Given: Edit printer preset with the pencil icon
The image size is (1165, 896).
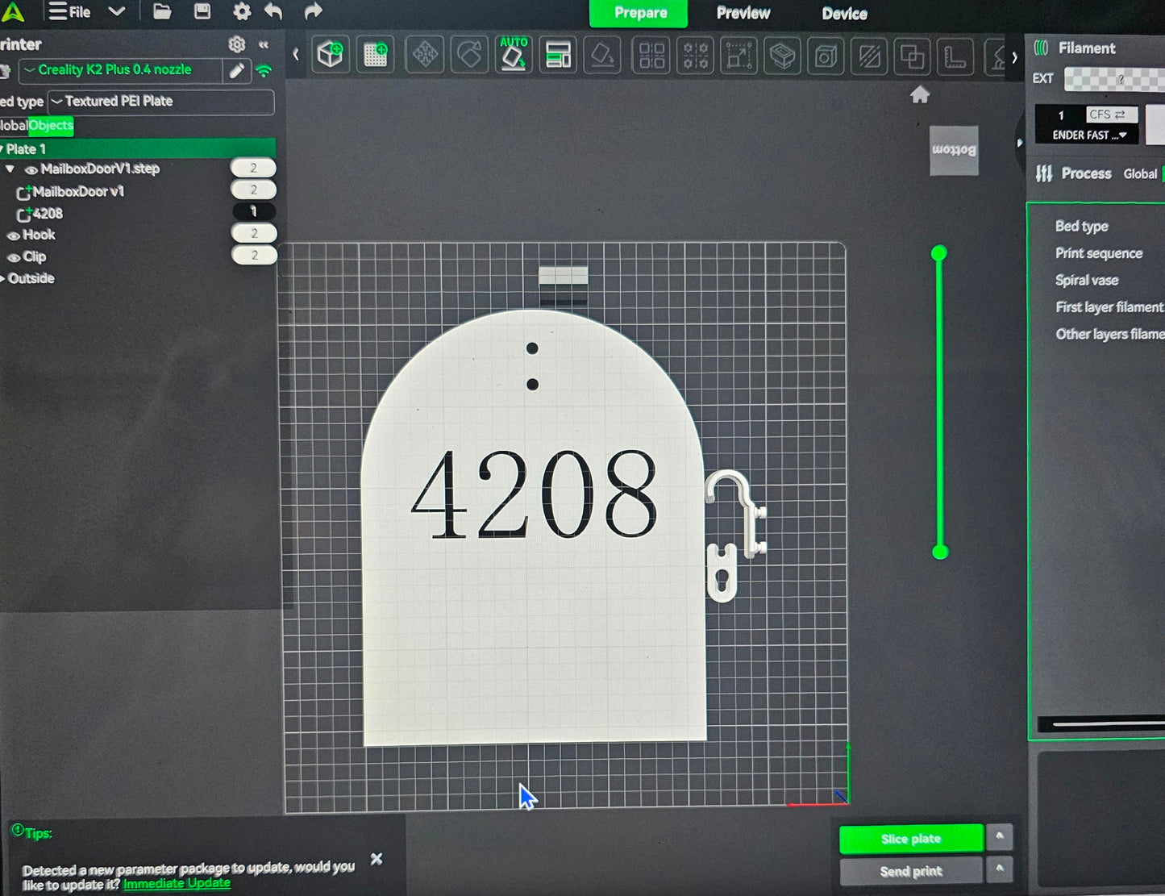Looking at the screenshot, I should (x=236, y=71).
